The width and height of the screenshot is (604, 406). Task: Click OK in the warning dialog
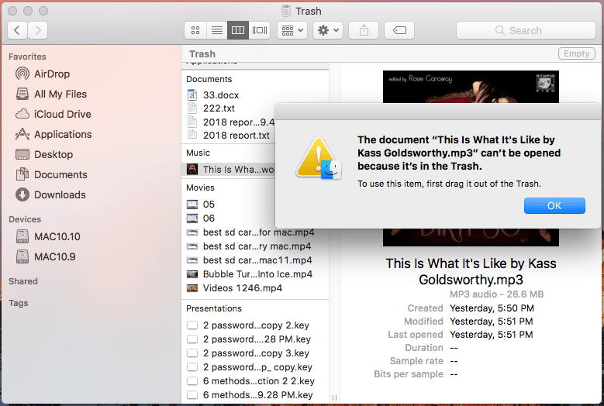(554, 206)
